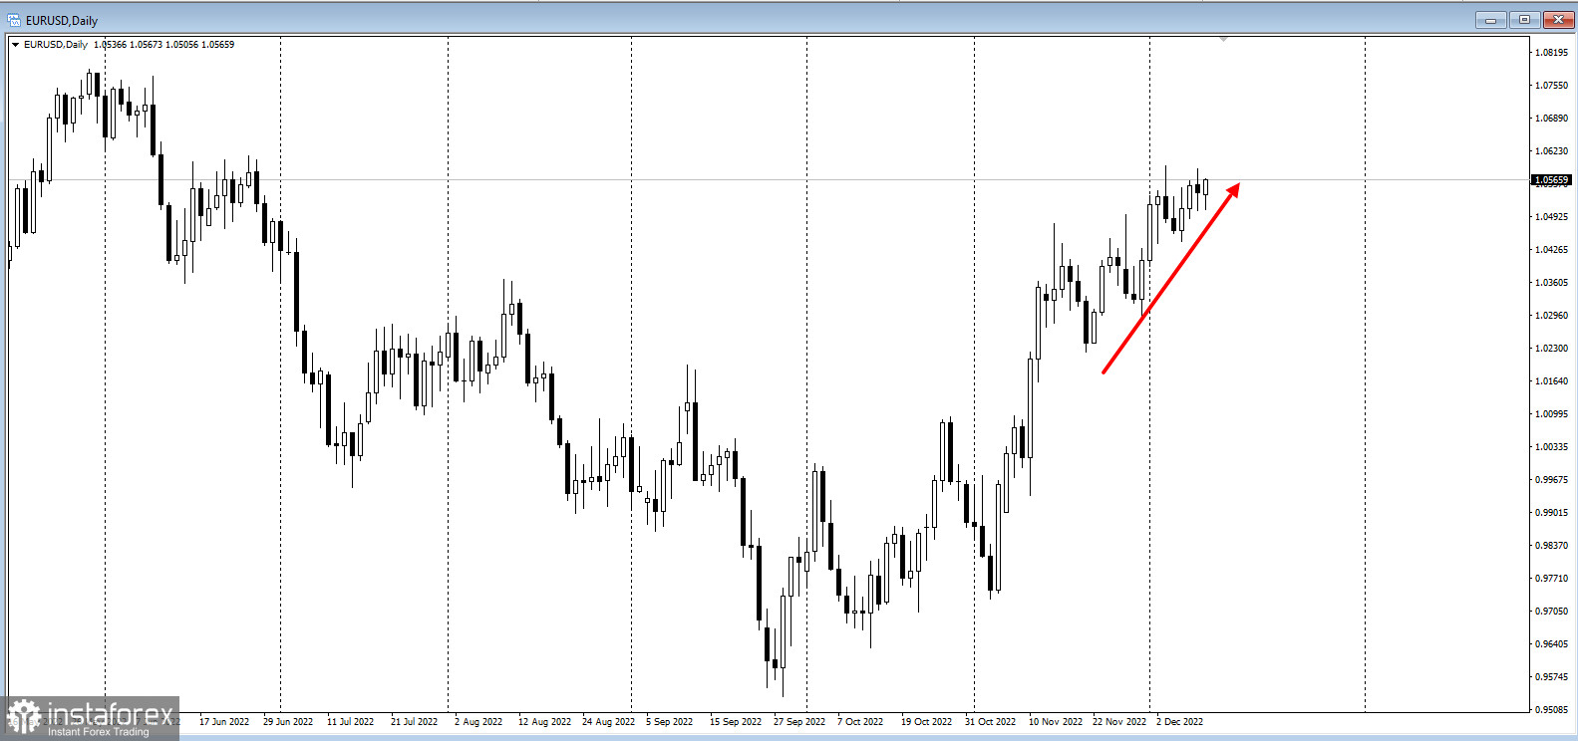Click the 0.97050 price scale label
The height and width of the screenshot is (741, 1578).
click(1551, 612)
